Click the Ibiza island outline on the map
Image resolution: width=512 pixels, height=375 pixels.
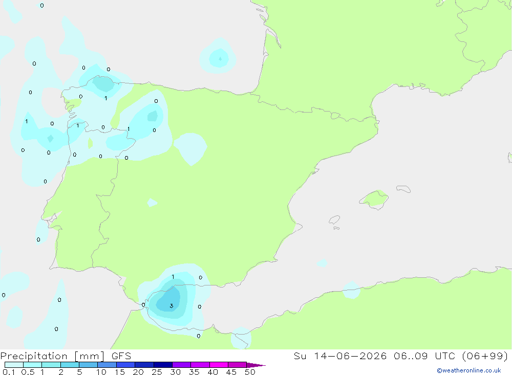(x=334, y=219)
